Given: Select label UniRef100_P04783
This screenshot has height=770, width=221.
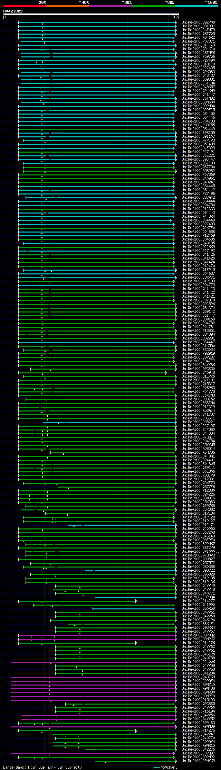Looking at the screenshot, I should coord(198,121).
